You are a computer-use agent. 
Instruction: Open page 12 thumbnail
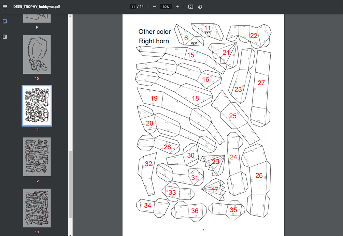(x=37, y=157)
